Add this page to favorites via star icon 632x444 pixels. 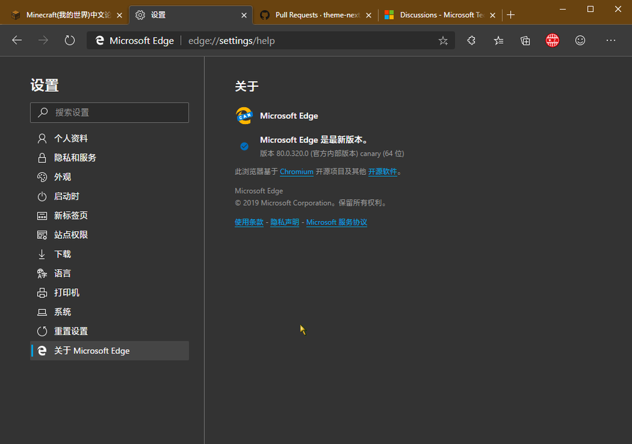(x=443, y=40)
